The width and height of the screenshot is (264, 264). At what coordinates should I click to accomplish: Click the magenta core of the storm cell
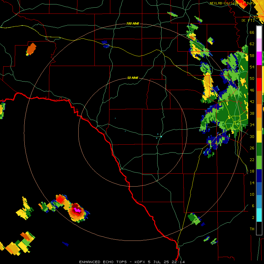[77, 210]
